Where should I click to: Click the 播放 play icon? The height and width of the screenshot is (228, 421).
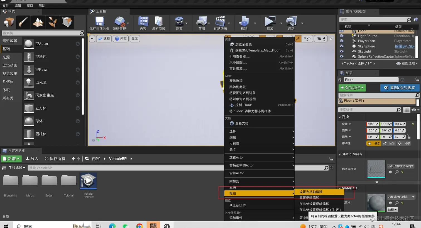click(270, 21)
